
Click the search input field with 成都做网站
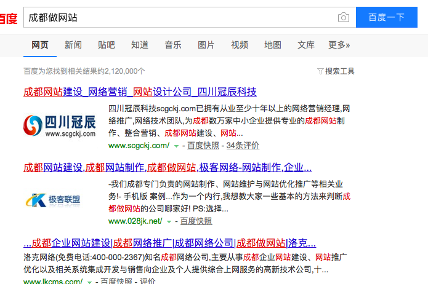tap(190, 17)
